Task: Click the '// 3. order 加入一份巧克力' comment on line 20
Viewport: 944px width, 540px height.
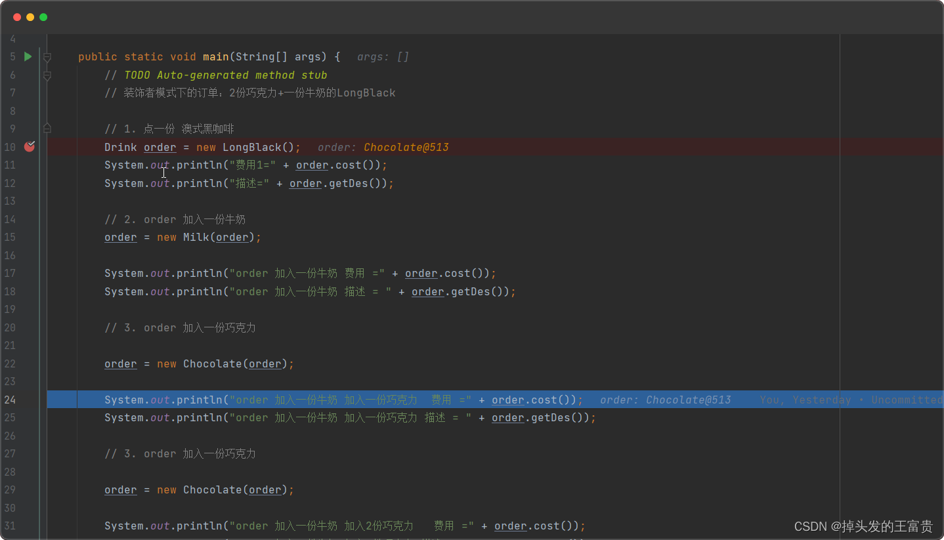Action: point(181,328)
